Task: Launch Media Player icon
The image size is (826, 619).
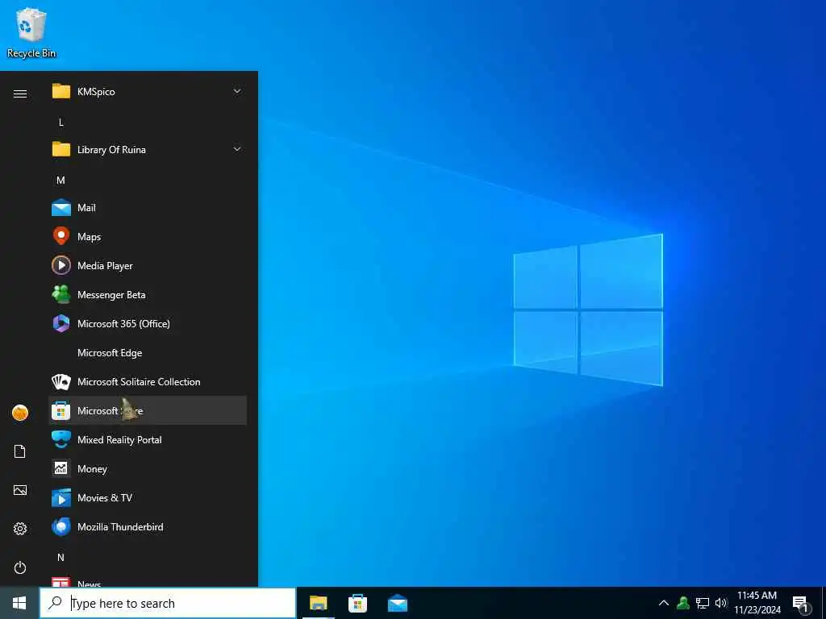Action: tap(61, 265)
